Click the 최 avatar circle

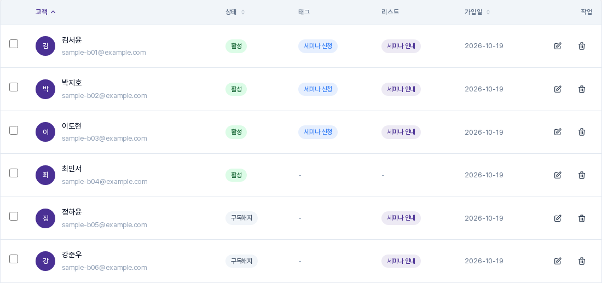pos(45,175)
